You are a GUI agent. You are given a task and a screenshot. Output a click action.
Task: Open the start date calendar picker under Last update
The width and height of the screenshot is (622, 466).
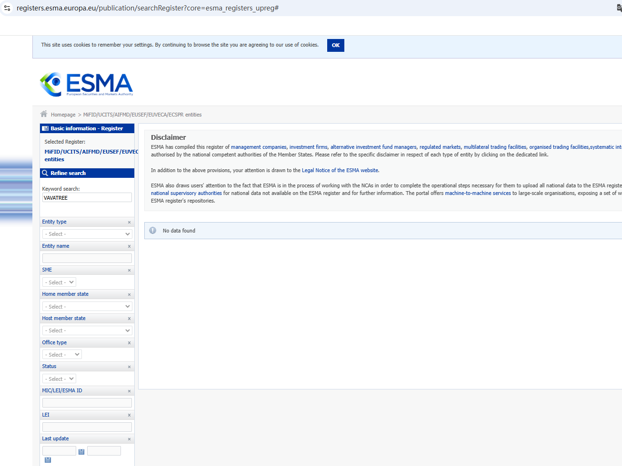pyautogui.click(x=81, y=452)
